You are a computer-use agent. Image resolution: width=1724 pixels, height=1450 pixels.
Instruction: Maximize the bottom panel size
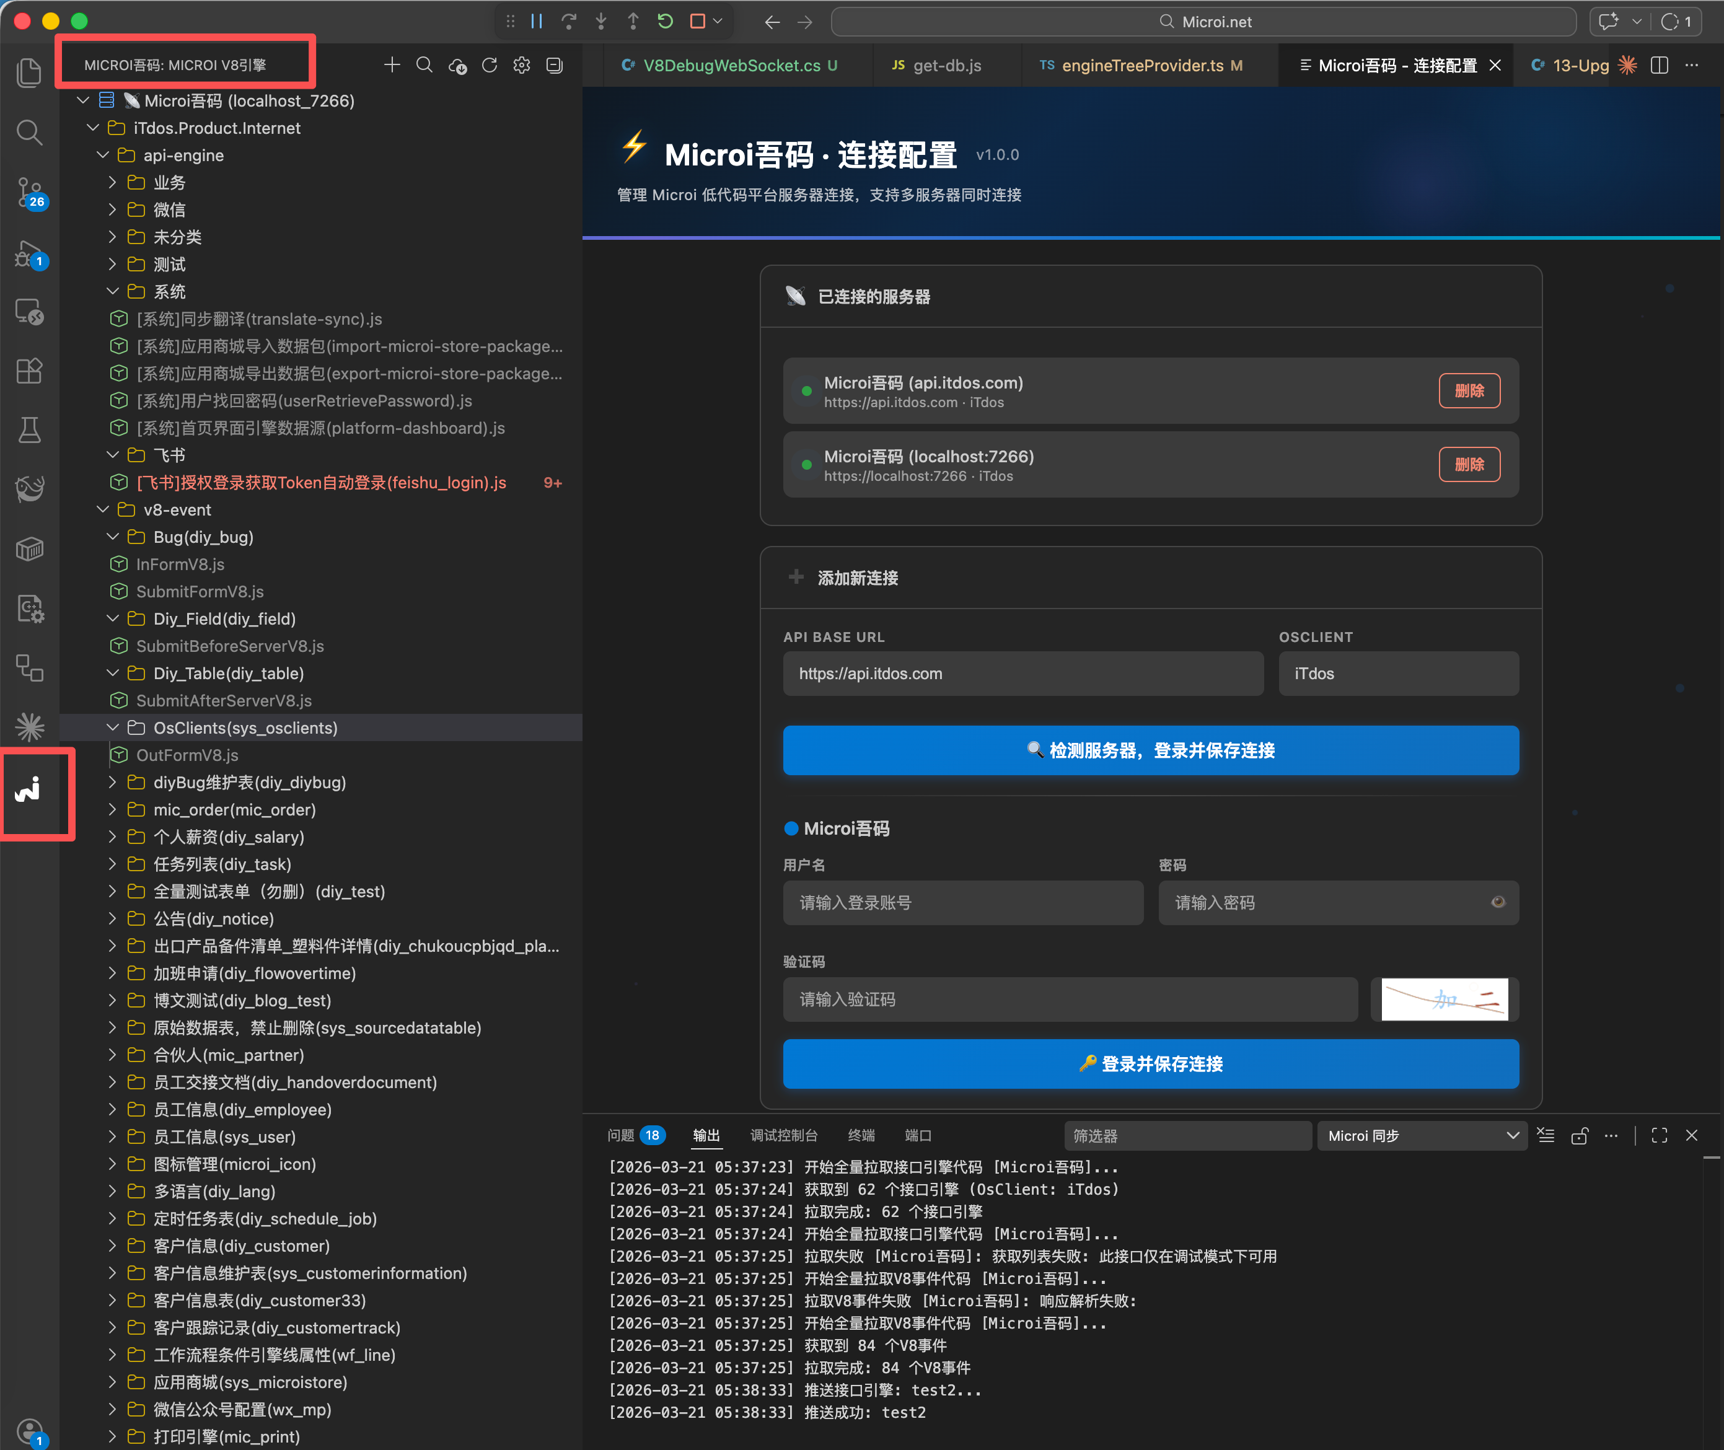pos(1659,1136)
